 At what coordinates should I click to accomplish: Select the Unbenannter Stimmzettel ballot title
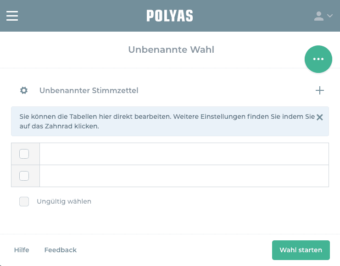click(89, 90)
